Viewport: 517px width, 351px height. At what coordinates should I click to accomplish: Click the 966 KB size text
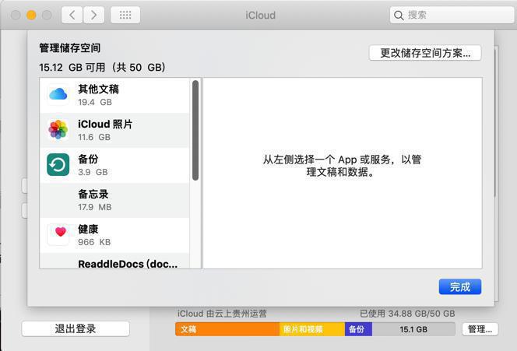94,242
